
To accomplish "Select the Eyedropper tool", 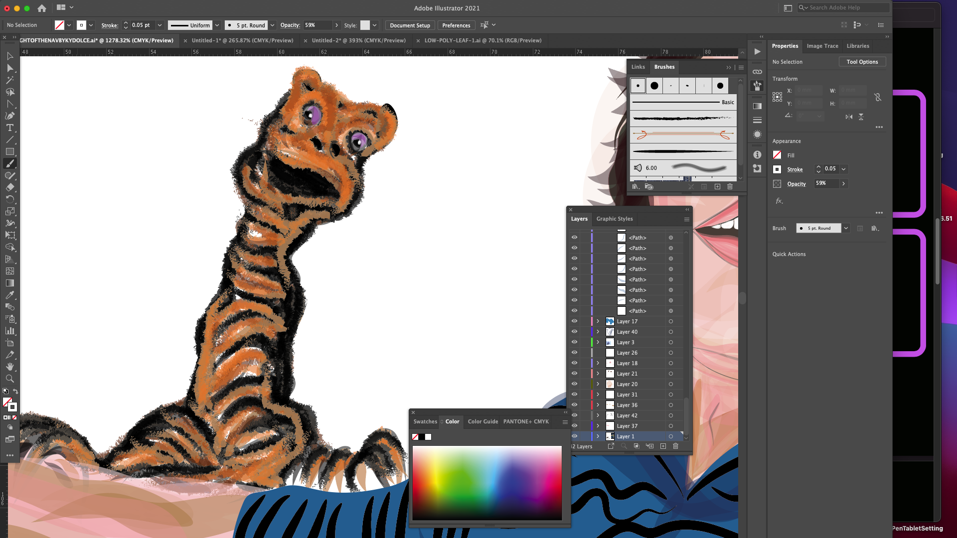I will 9,295.
